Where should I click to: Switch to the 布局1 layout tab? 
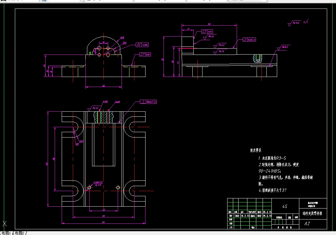[6, 233]
